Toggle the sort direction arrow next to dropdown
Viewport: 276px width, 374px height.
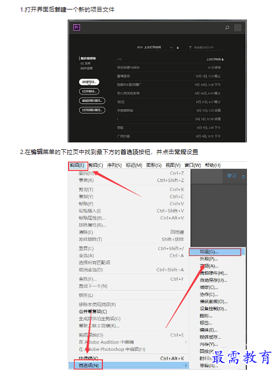178,47
